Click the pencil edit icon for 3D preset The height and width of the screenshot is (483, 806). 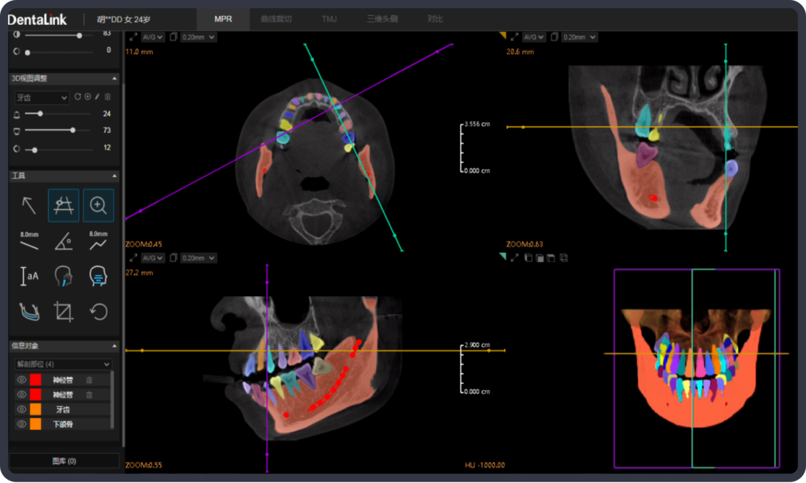(x=97, y=97)
